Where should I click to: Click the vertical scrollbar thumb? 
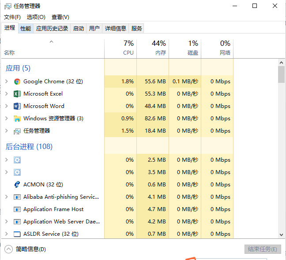pos(281,74)
